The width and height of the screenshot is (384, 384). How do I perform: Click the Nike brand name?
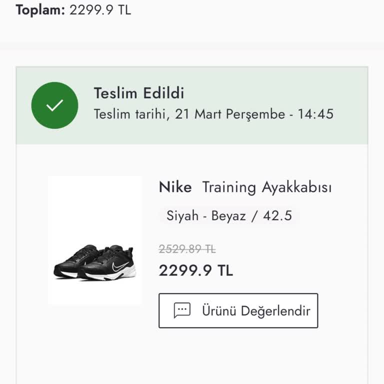click(x=175, y=187)
